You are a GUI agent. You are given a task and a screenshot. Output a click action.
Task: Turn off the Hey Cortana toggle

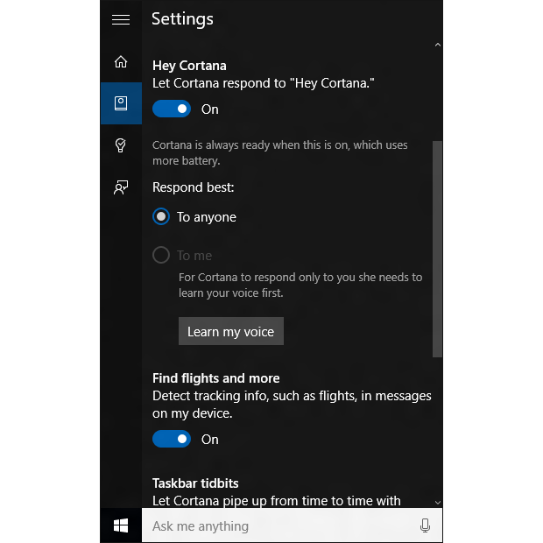point(172,109)
